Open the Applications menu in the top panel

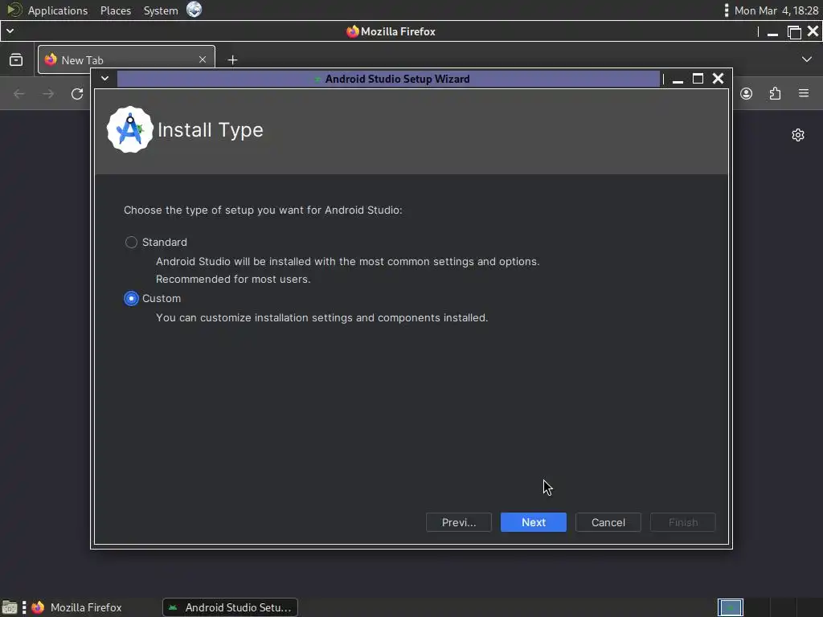(x=58, y=10)
